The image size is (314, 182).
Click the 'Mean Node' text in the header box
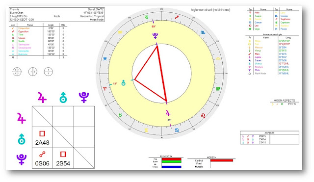click(x=97, y=20)
